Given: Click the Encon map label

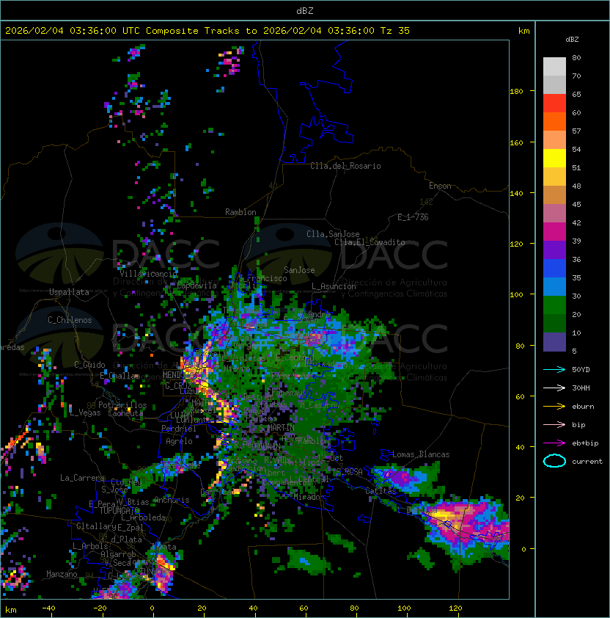Looking at the screenshot, I should 440,186.
